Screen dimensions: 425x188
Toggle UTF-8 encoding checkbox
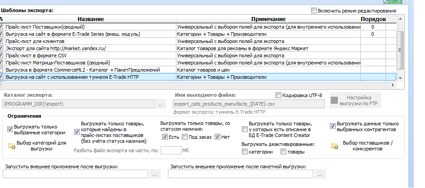[x=278, y=95]
